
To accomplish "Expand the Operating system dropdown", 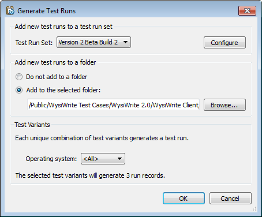I will pos(103,159).
